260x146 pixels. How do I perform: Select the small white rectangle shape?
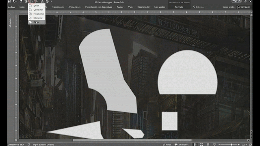click(169, 121)
